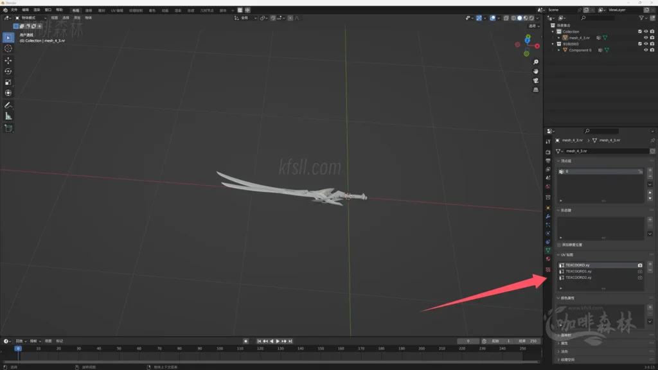Open the 物体模式 mode dropdown
The image size is (658, 370).
pos(31,18)
